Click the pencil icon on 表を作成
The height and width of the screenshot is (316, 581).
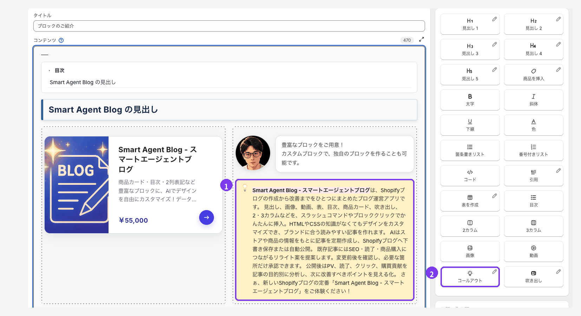pos(495,196)
